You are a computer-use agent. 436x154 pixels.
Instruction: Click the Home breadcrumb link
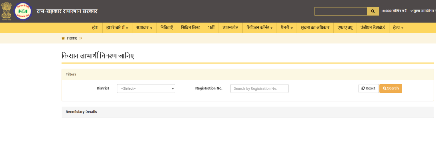click(x=72, y=38)
